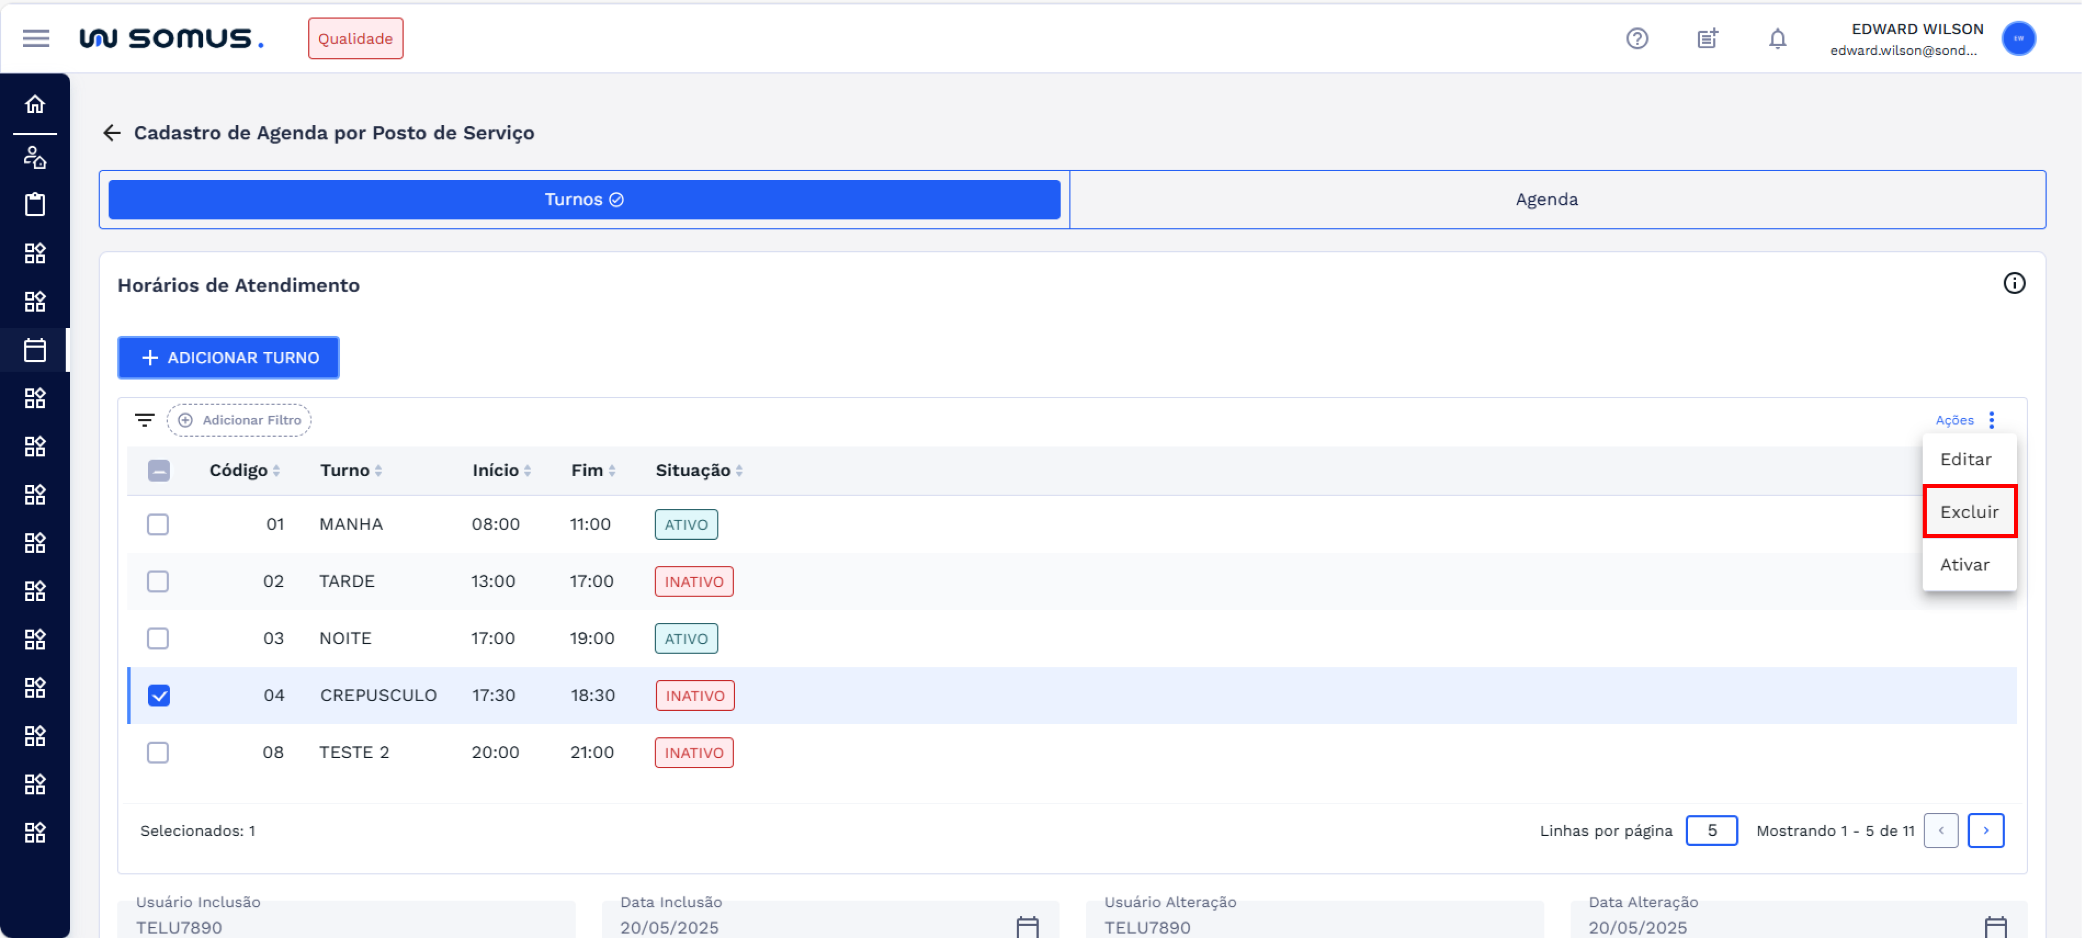Open the calendar agenda sidebar icon
The height and width of the screenshot is (938, 2082).
pos(35,350)
